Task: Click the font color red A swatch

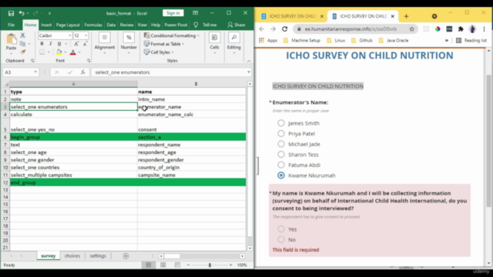Action: (x=73, y=52)
